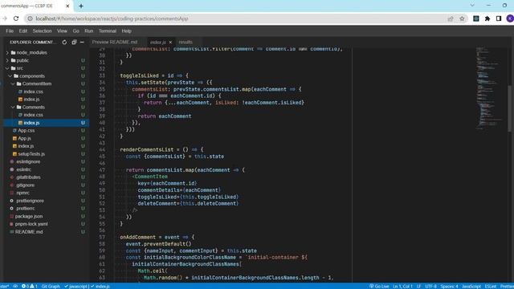Change UTF-8 file encoding
This screenshot has height=289, width=514.
point(430,286)
